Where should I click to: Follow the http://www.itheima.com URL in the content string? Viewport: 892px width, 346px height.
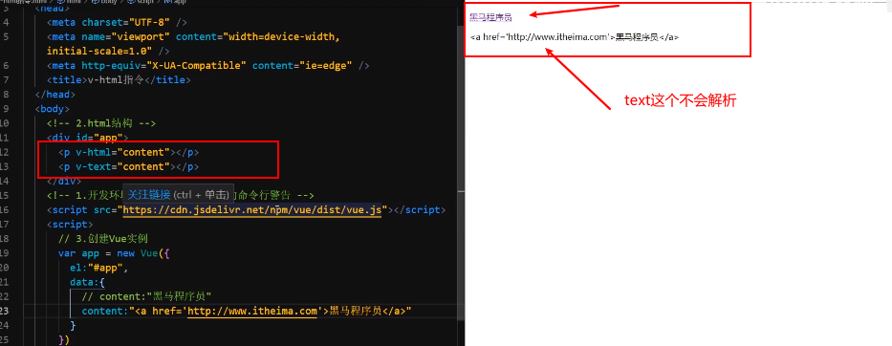[x=252, y=311]
